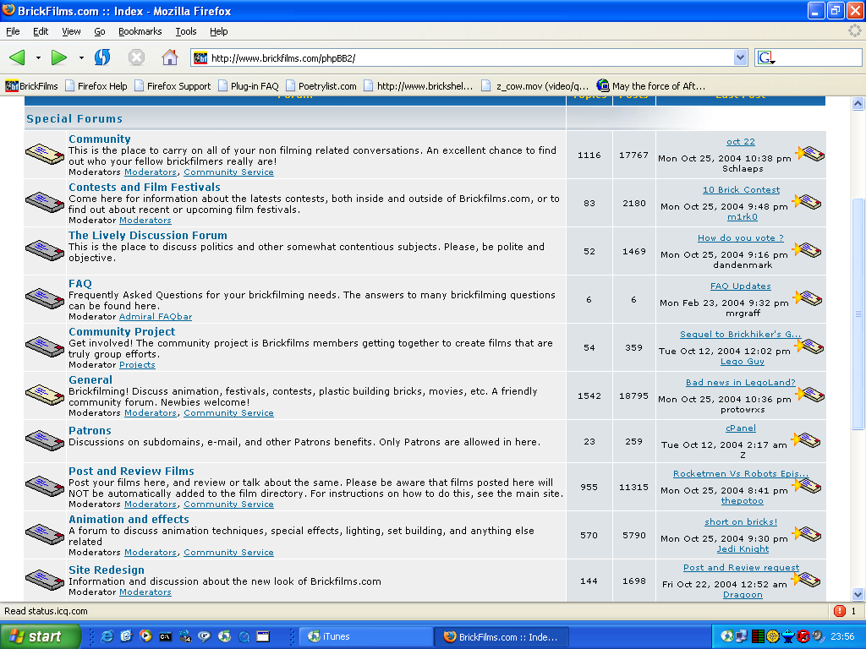Click the Patrons forum folder icon
The height and width of the screenshot is (649, 866).
[x=45, y=439]
